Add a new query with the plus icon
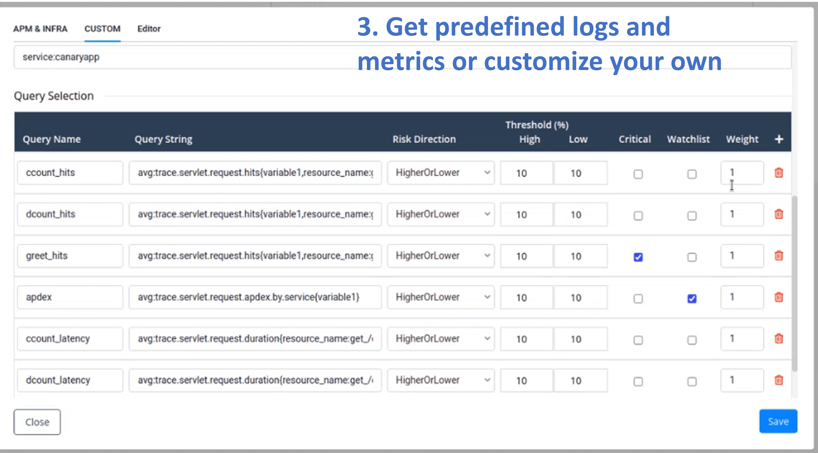 (x=779, y=139)
